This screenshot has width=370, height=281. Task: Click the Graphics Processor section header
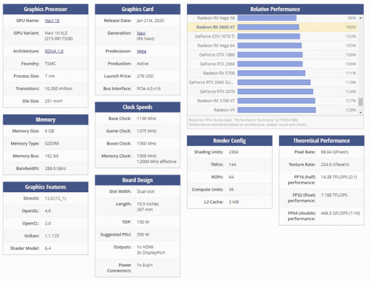click(46, 9)
